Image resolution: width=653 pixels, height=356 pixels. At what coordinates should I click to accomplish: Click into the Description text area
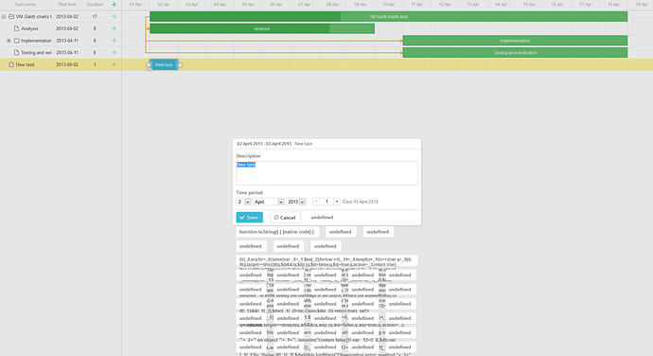point(326,173)
